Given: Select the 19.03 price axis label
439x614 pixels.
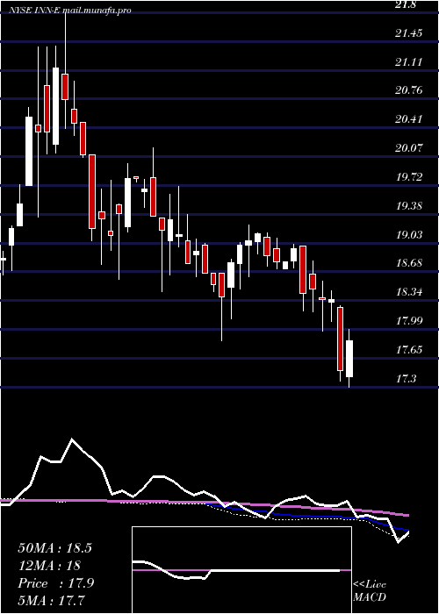Looking at the screenshot, I should click(409, 234).
